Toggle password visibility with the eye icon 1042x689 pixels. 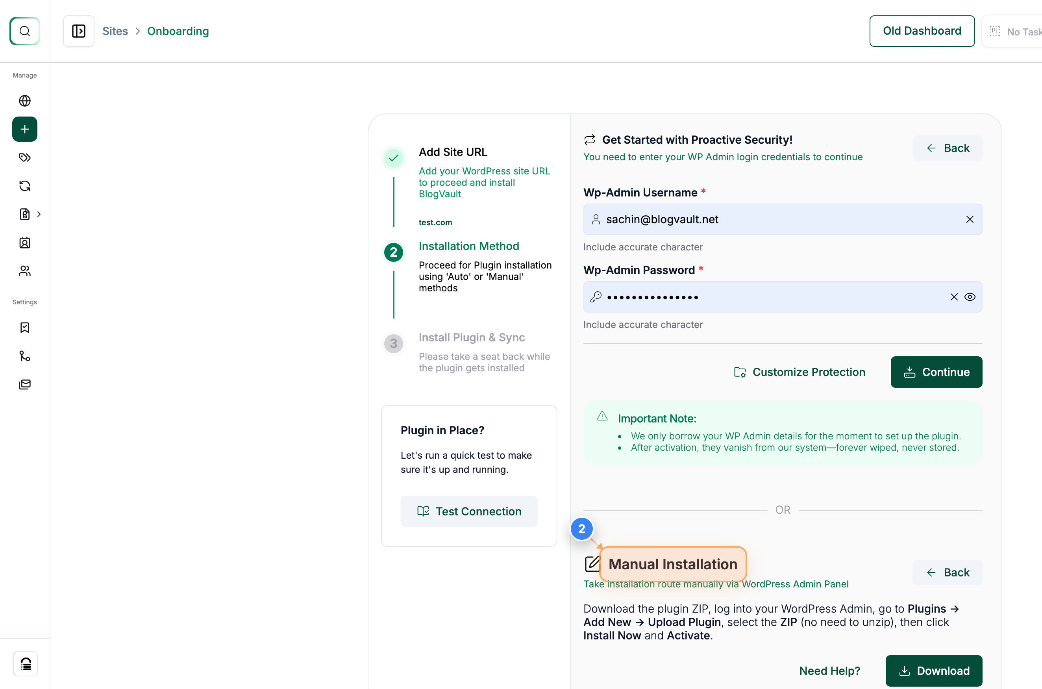(x=970, y=296)
